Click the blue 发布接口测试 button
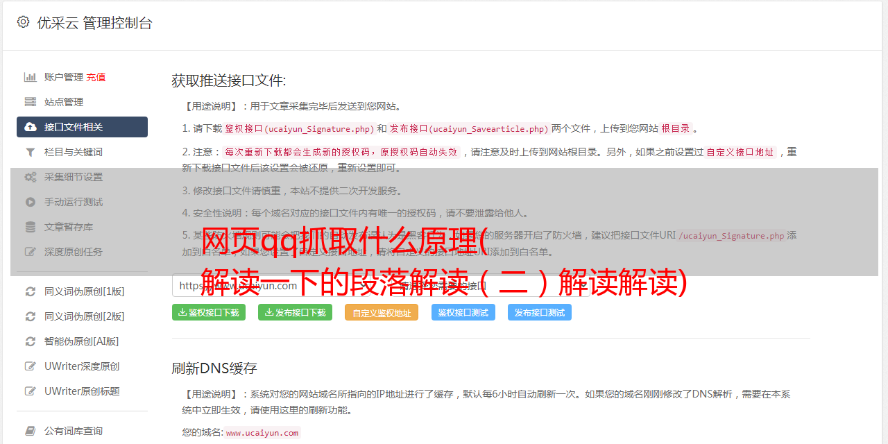 [540, 312]
